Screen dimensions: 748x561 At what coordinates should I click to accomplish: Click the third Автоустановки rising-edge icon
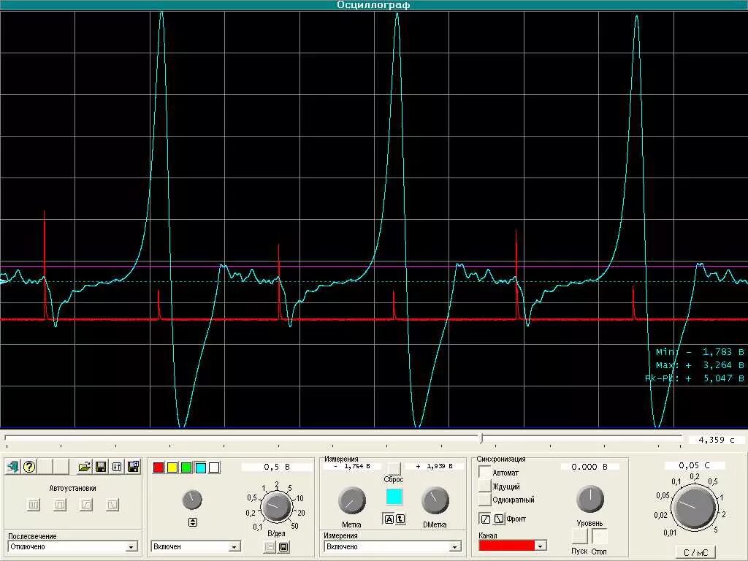point(86,504)
